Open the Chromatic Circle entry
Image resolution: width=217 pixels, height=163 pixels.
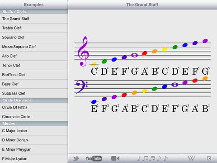click(x=34, y=117)
